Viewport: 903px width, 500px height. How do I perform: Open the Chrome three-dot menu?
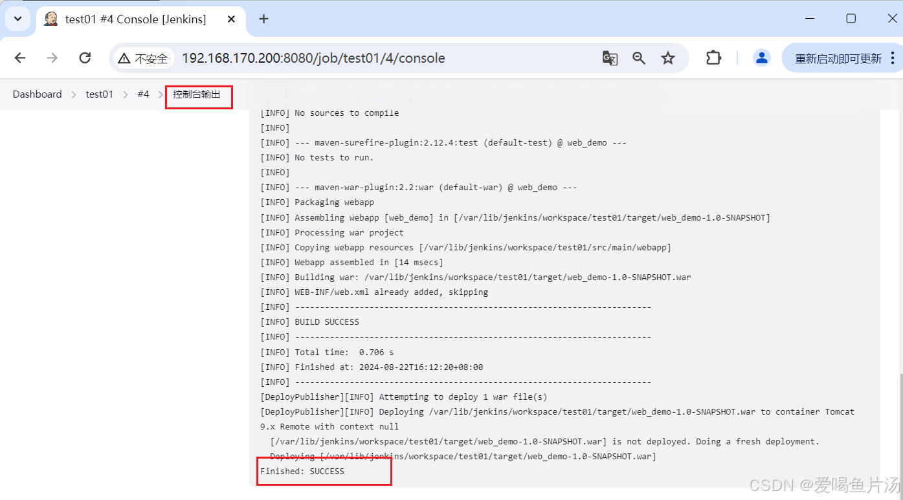point(893,58)
